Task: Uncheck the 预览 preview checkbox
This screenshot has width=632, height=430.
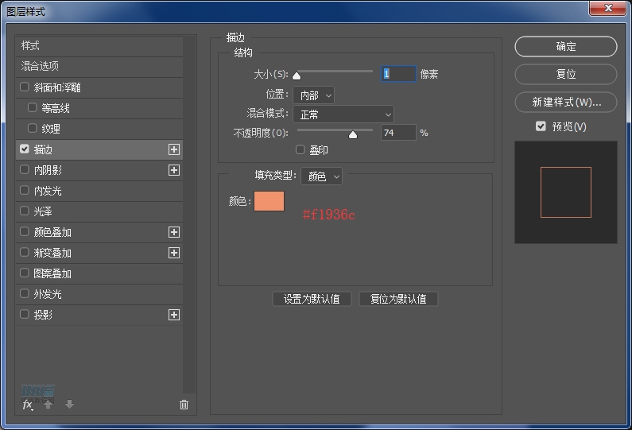Action: (x=541, y=126)
